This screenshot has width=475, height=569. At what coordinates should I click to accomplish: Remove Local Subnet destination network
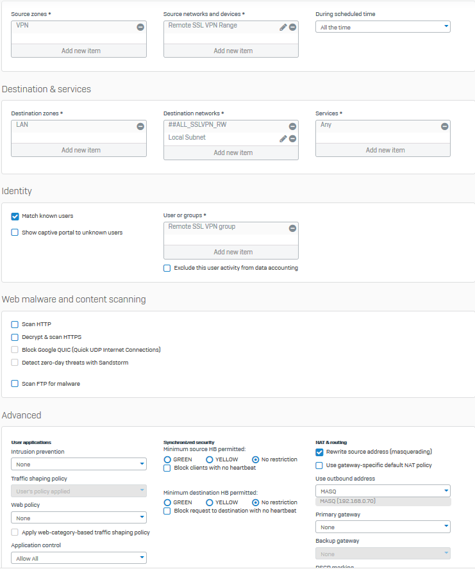(292, 138)
